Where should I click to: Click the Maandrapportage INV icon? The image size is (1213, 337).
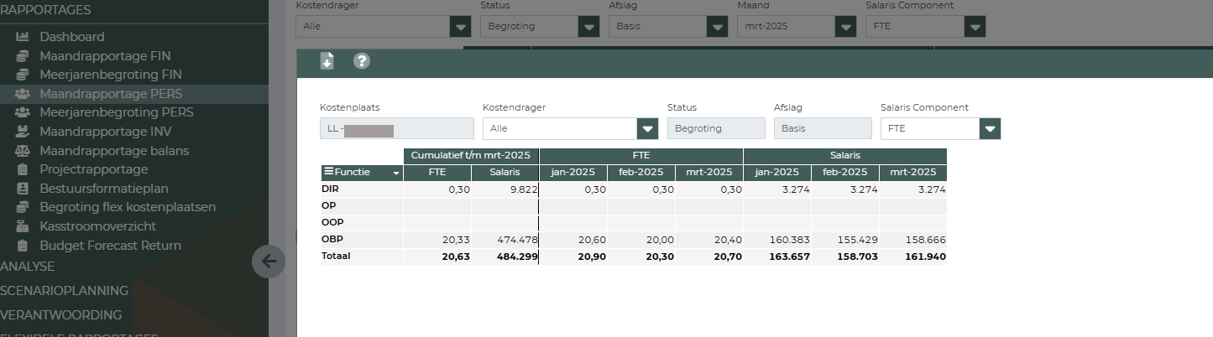(x=23, y=132)
